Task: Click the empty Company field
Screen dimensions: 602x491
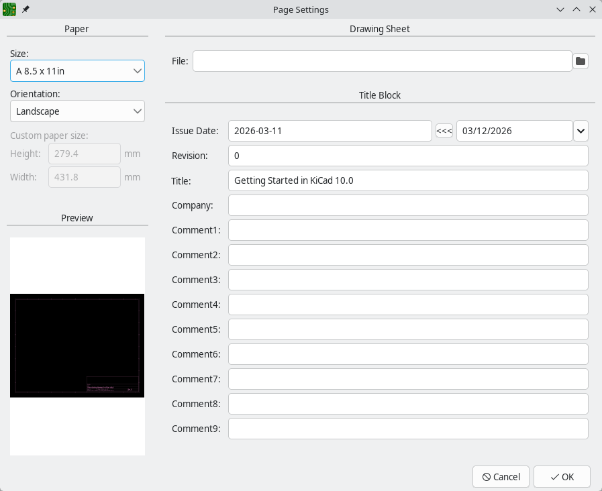Action: 408,205
